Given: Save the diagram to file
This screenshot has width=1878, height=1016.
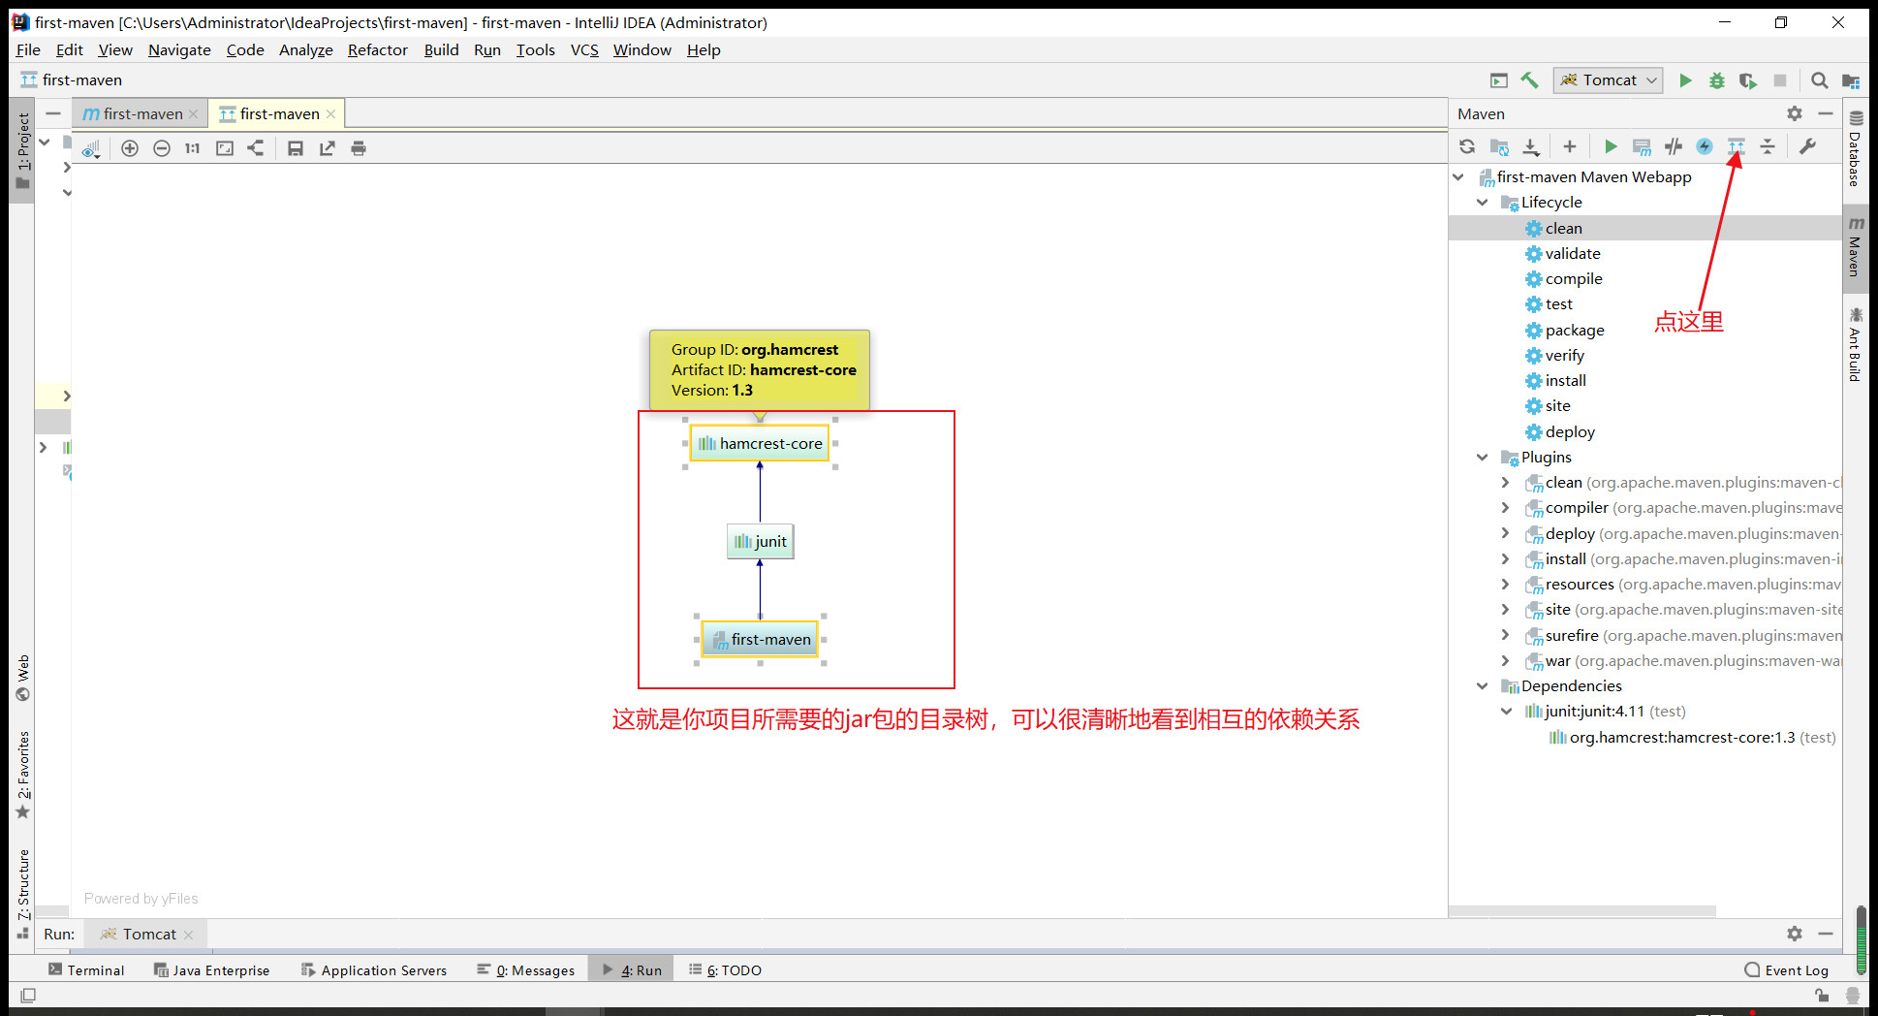Looking at the screenshot, I should tap(296, 148).
